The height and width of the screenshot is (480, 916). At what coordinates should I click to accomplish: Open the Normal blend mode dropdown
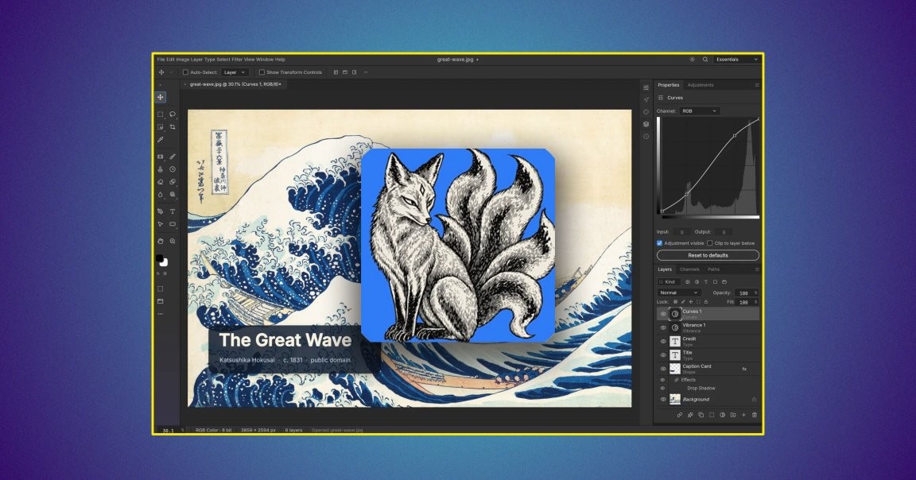(678, 292)
